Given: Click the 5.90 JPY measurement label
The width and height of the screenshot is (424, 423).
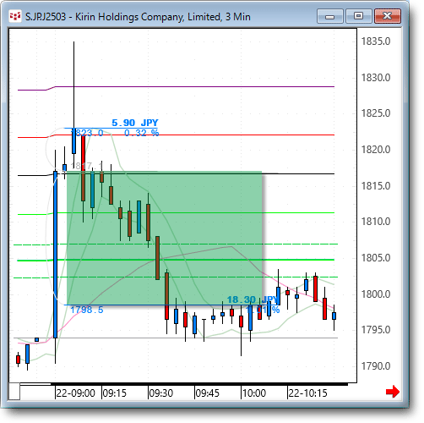Looking at the screenshot, I should pos(135,123).
